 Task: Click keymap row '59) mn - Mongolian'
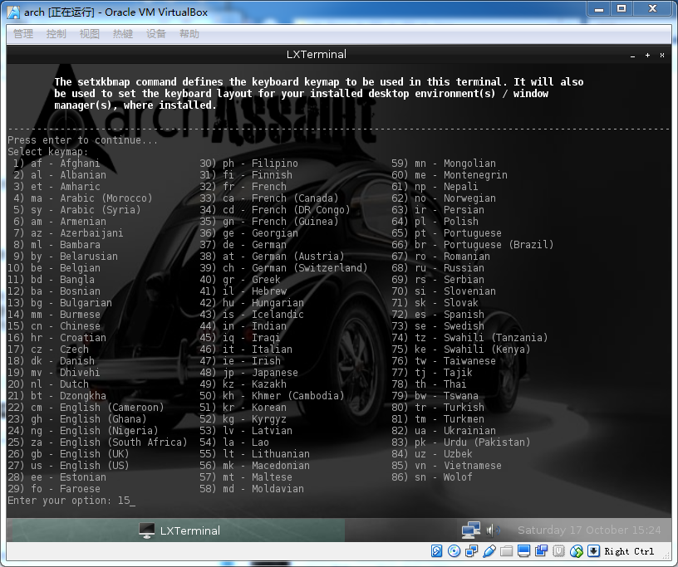coord(444,164)
